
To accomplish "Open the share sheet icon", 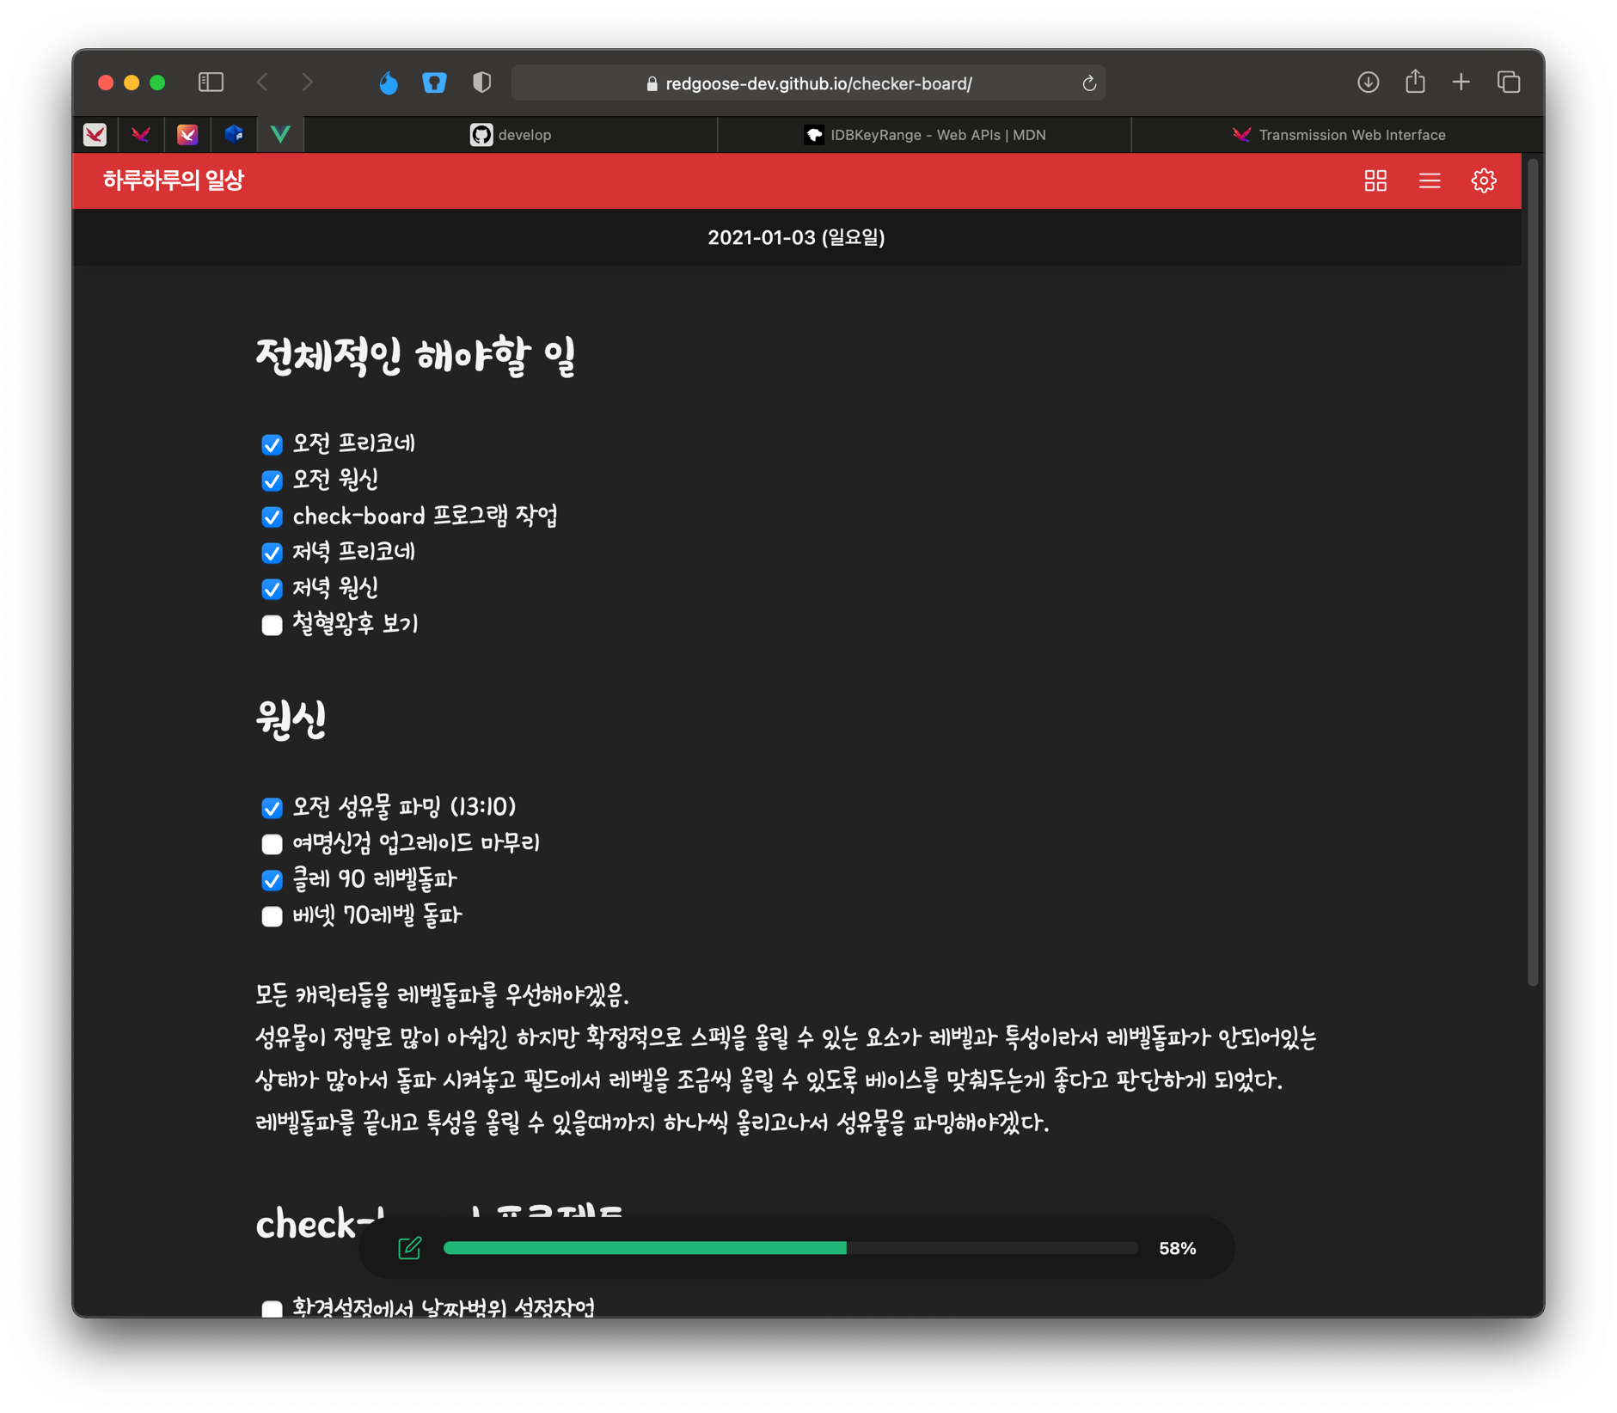I will coord(1414,82).
